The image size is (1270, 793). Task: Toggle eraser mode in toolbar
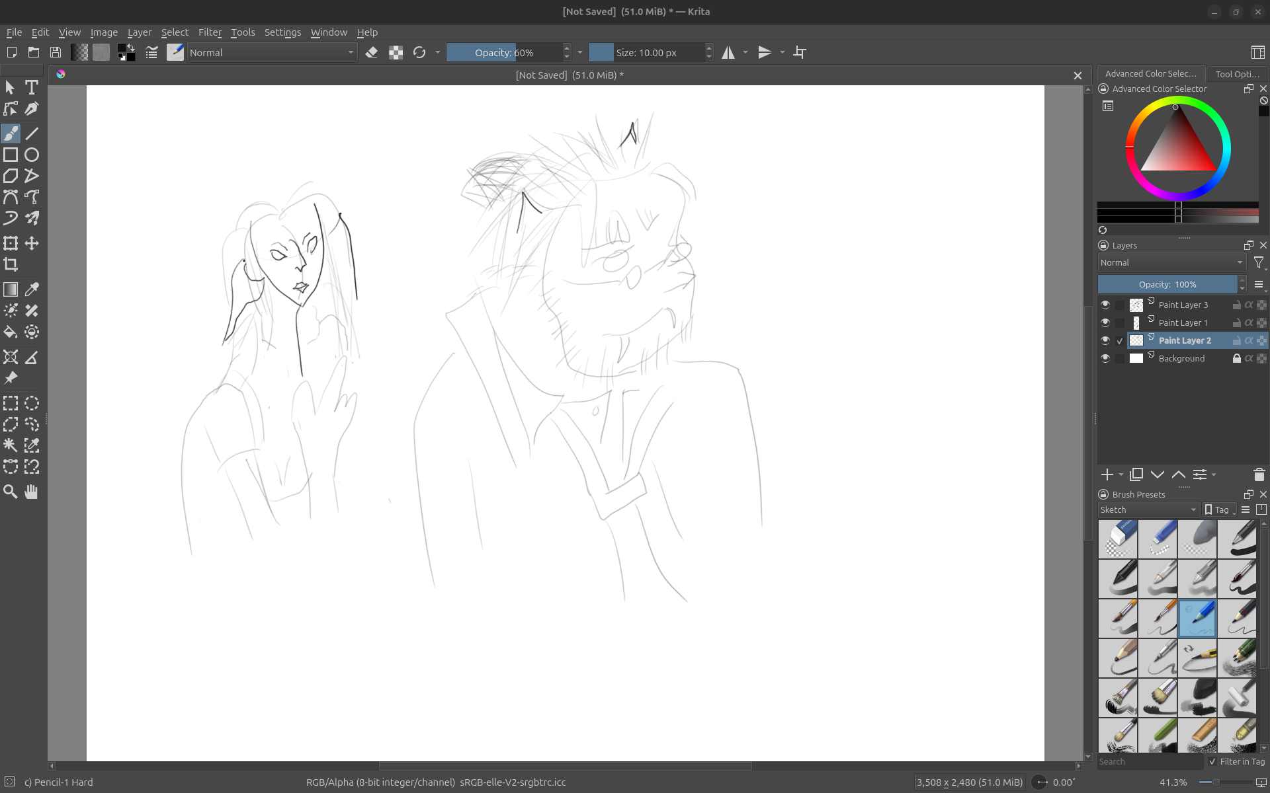coord(372,53)
